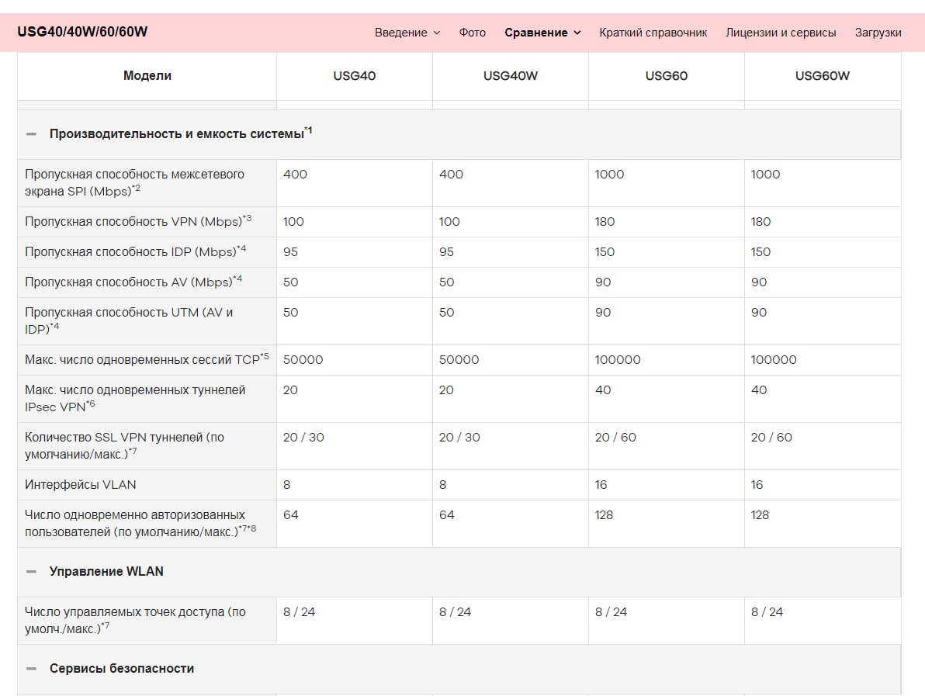
Task: Click Число управляемых точек доступа label
Action: pos(135,620)
